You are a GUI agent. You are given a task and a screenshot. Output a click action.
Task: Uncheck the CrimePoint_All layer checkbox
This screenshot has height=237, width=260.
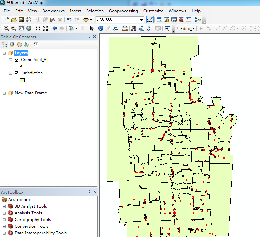[x=16, y=60]
